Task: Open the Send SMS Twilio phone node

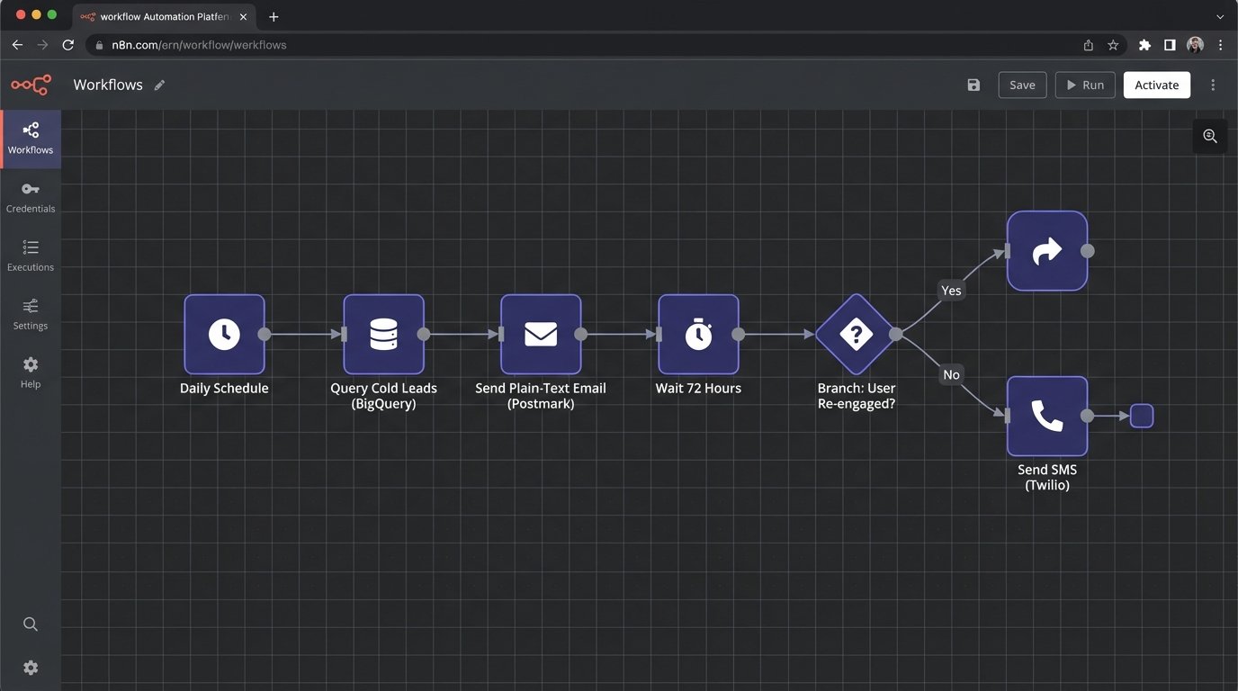Action: tap(1046, 415)
